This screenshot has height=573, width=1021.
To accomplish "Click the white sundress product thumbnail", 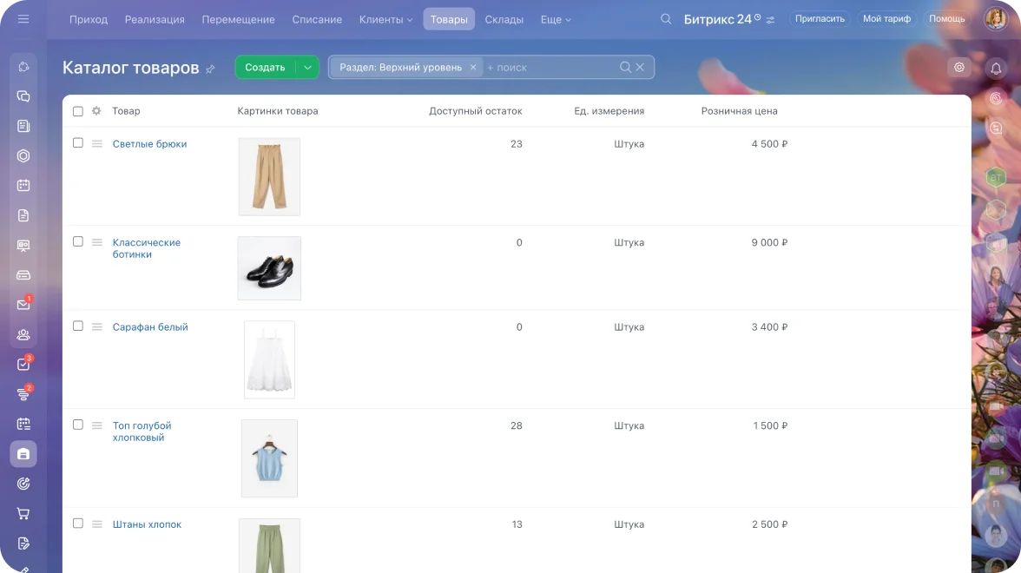I will 269,359.
